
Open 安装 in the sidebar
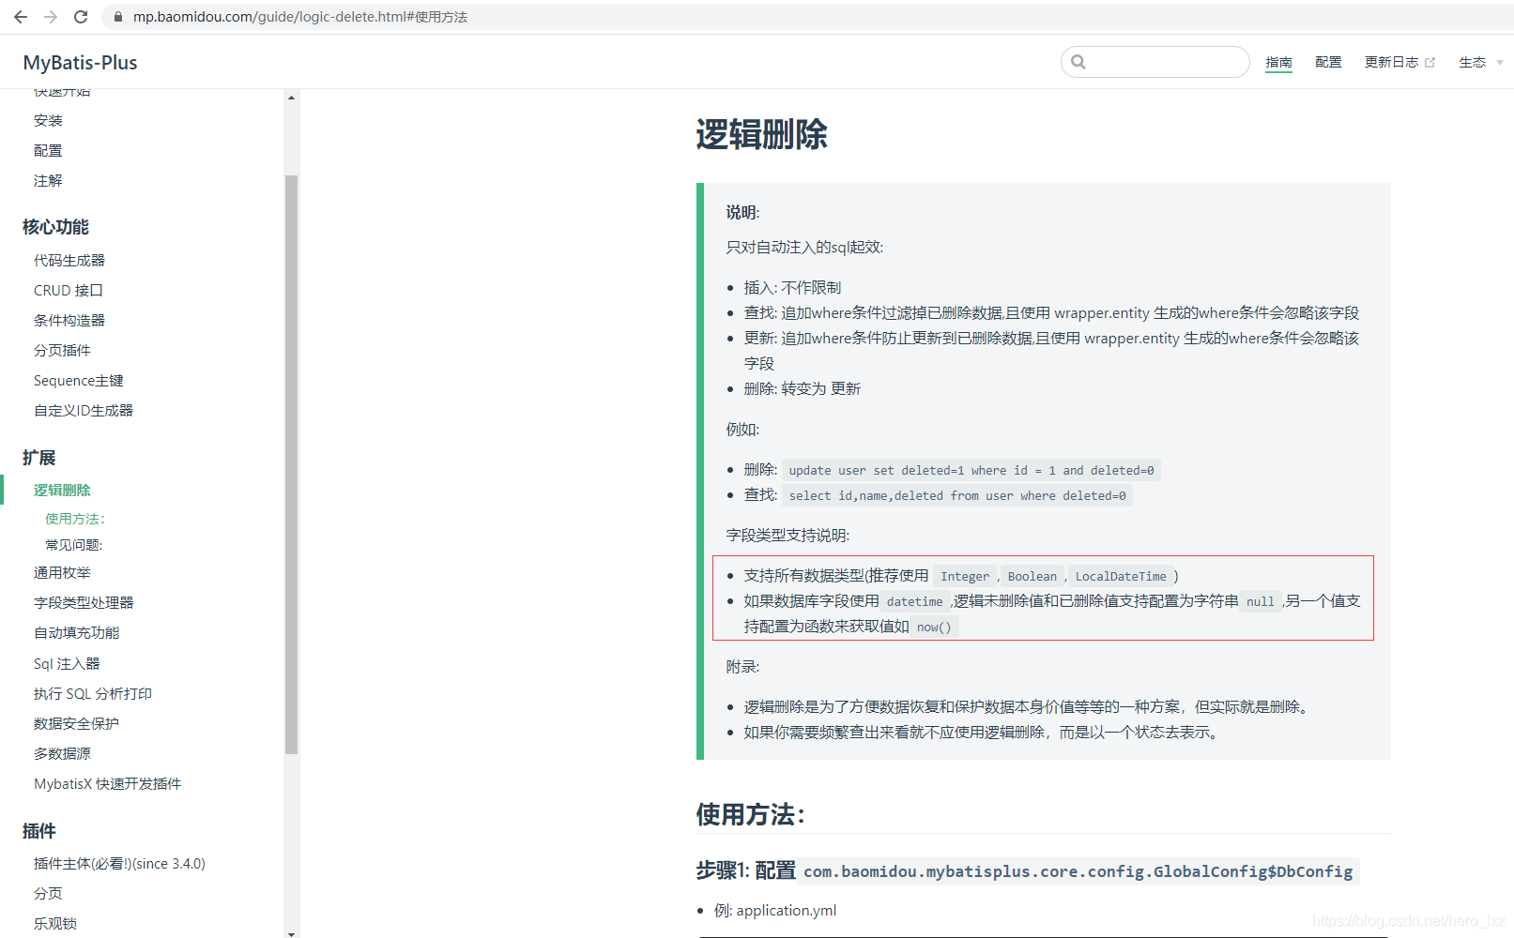pyautogui.click(x=48, y=120)
